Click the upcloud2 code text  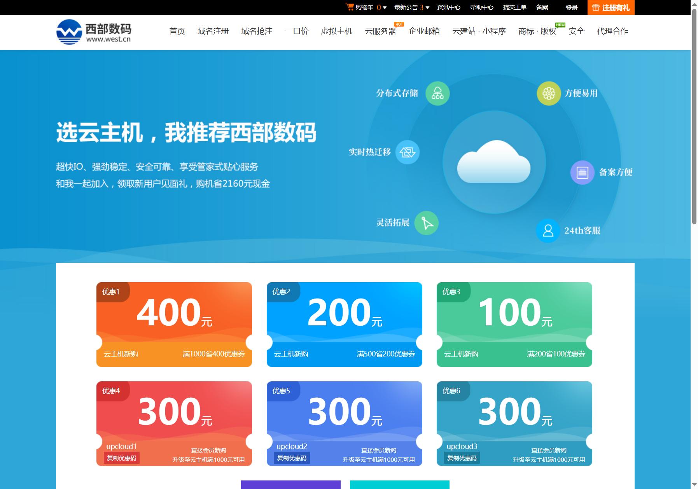[292, 446]
